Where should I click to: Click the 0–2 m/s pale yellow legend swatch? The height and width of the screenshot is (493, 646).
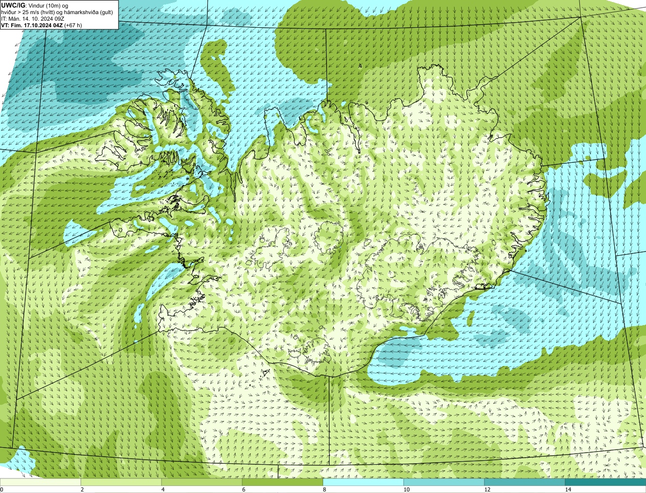click(40, 482)
